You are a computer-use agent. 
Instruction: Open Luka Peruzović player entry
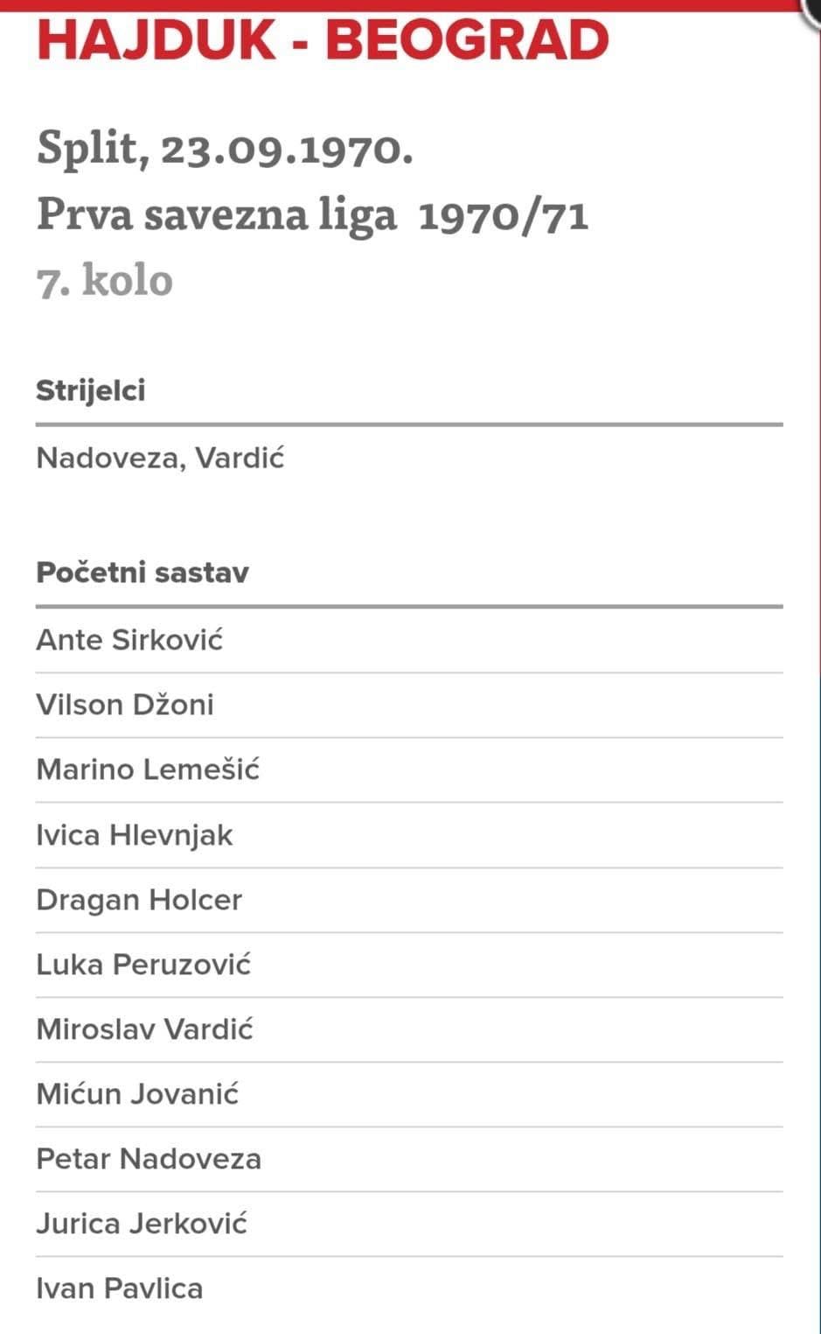pos(143,965)
